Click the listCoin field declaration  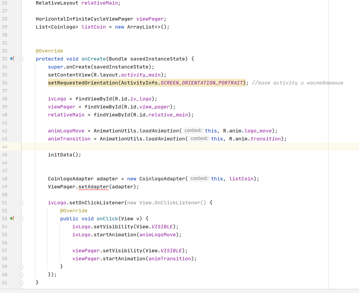93,27
